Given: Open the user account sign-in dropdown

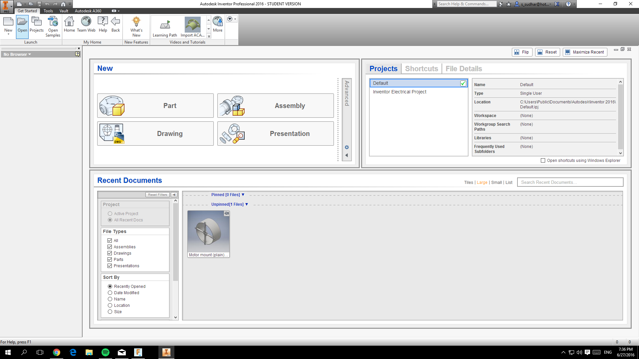Looking at the screenshot, I should (532, 4).
